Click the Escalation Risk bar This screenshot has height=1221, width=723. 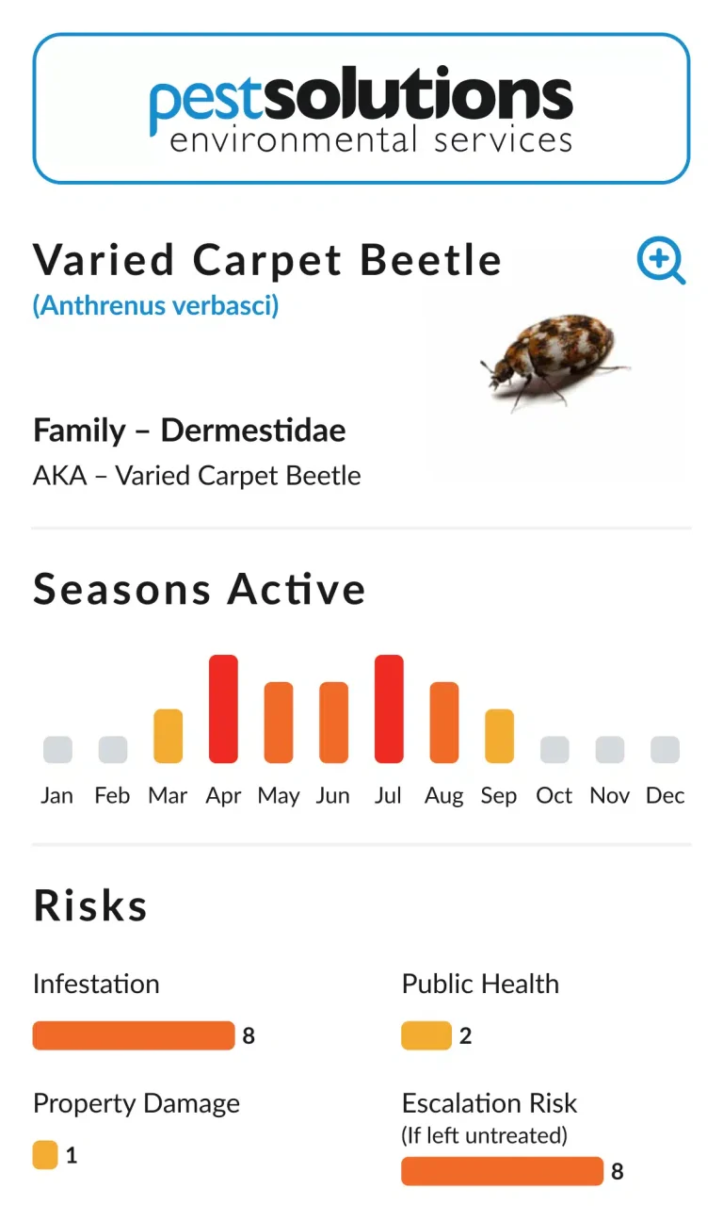(x=502, y=1171)
